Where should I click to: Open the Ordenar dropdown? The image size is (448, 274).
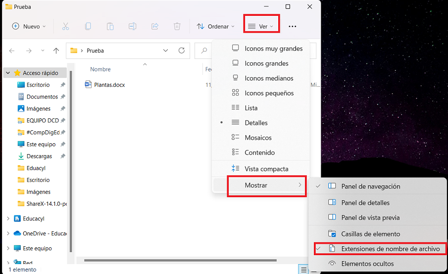coord(215,26)
